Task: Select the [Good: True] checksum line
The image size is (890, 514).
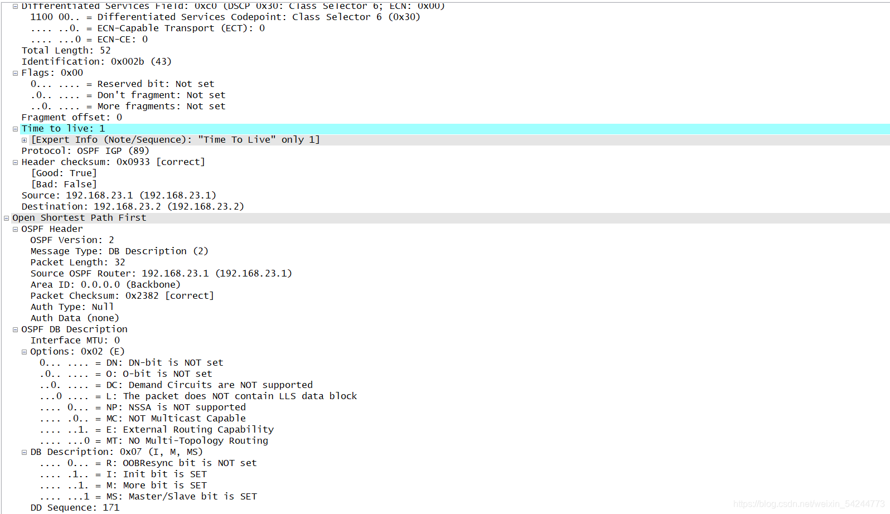Action: [64, 173]
